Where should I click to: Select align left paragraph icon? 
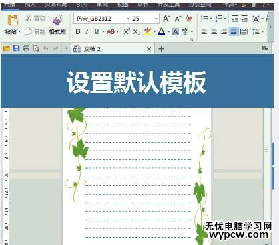(x=204, y=31)
